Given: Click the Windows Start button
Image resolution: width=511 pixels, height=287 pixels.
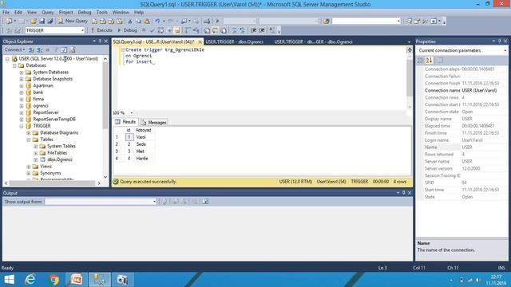Looking at the screenshot, I should 9,279.
